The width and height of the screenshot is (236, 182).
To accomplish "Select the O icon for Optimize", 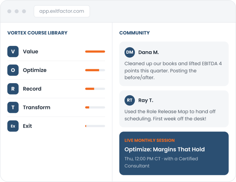I will coord(13,70).
